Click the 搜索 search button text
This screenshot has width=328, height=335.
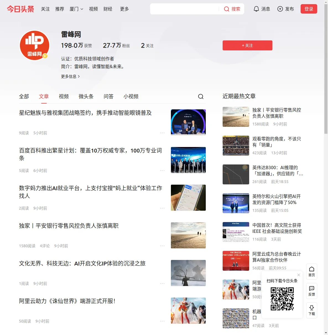pos(236,9)
